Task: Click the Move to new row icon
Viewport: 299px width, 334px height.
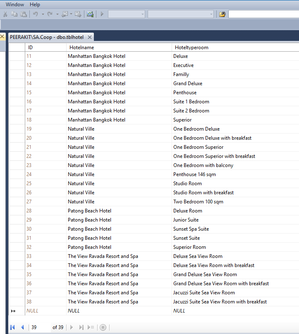Action: (x=91, y=327)
